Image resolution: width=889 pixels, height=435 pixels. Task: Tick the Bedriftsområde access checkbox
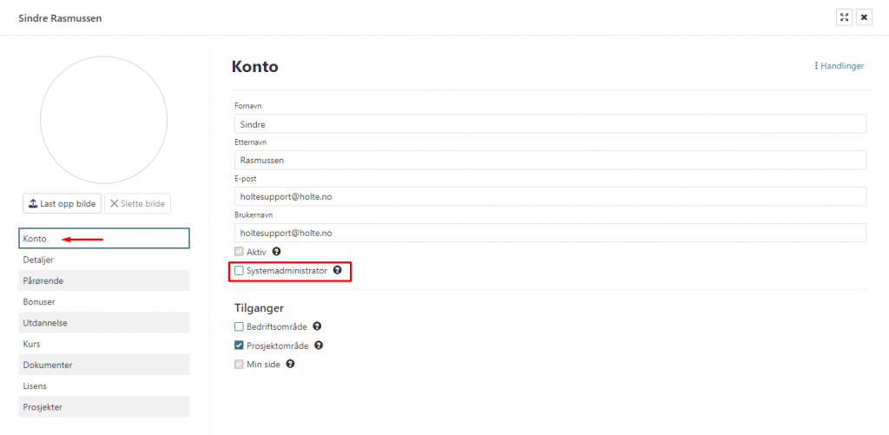point(240,326)
